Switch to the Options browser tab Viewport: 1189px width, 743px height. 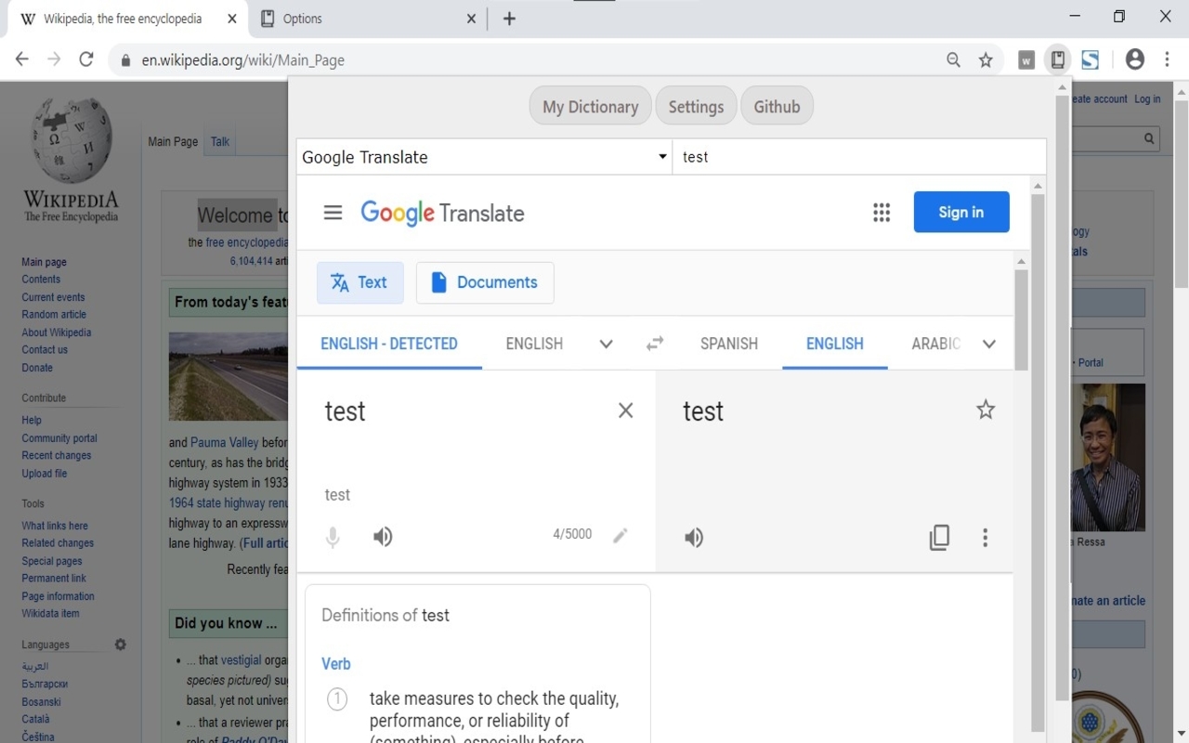pos(367,19)
